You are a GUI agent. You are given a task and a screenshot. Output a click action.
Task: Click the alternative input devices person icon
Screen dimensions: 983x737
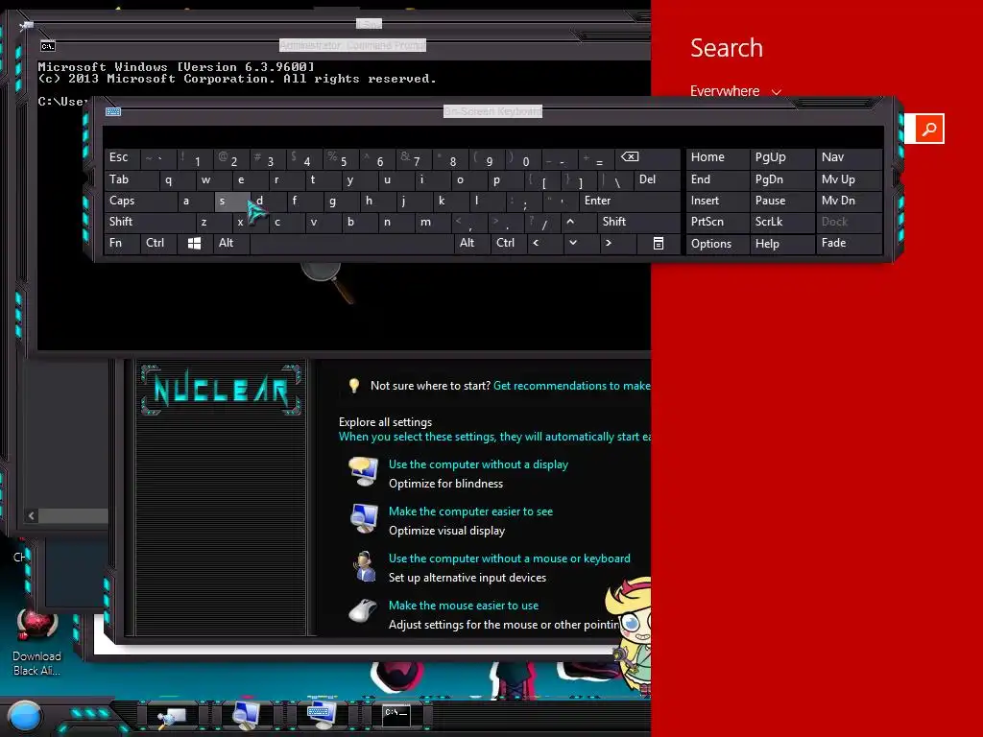point(364,566)
